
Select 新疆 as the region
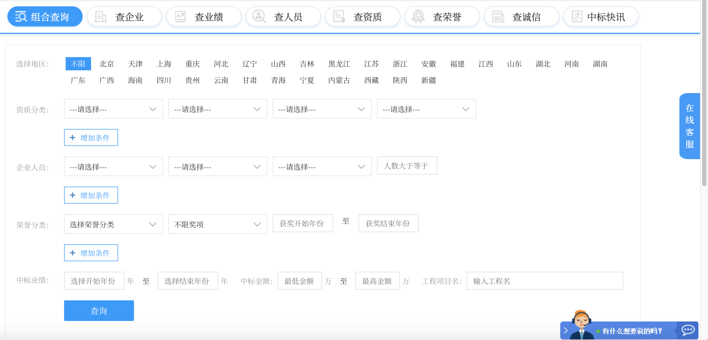(x=428, y=80)
